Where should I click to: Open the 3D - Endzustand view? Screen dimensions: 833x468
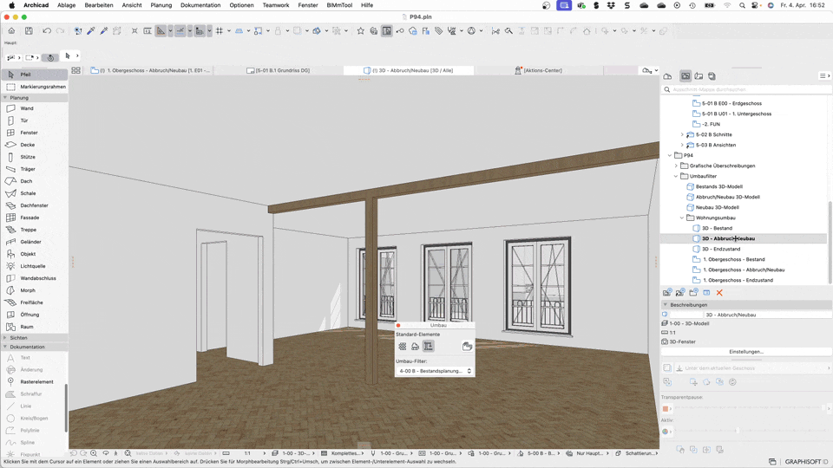point(721,249)
